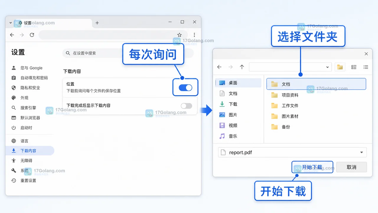This screenshot has width=378, height=213.
Task: Click the browser address bar
Action: [x=113, y=35]
